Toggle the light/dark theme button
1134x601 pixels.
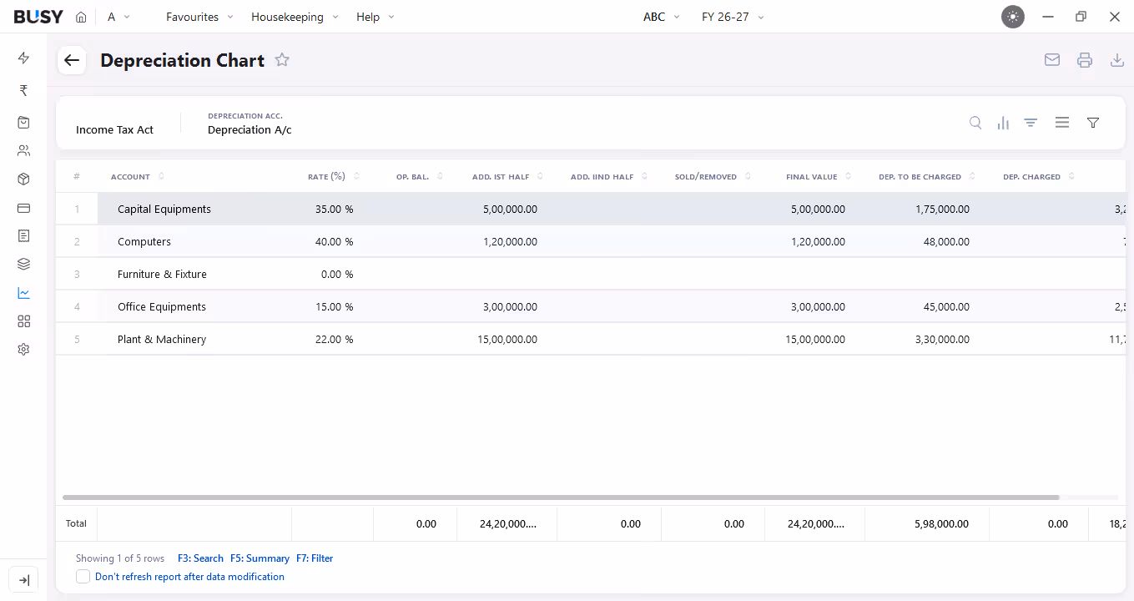pos(1013,17)
